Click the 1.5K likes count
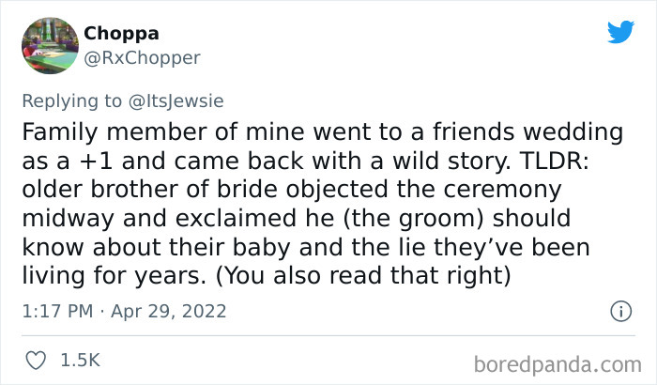The width and height of the screenshot is (657, 385). 81,361
